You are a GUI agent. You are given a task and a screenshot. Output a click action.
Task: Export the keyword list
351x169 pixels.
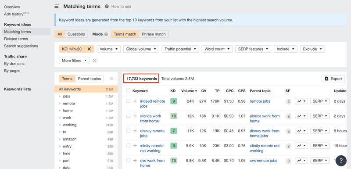[x=333, y=79]
